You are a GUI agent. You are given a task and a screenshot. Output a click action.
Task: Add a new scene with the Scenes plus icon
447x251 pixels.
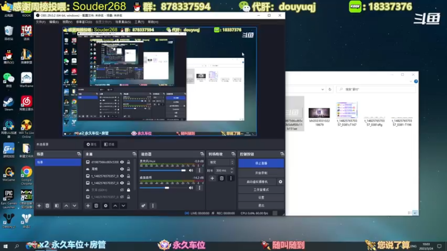point(39,206)
